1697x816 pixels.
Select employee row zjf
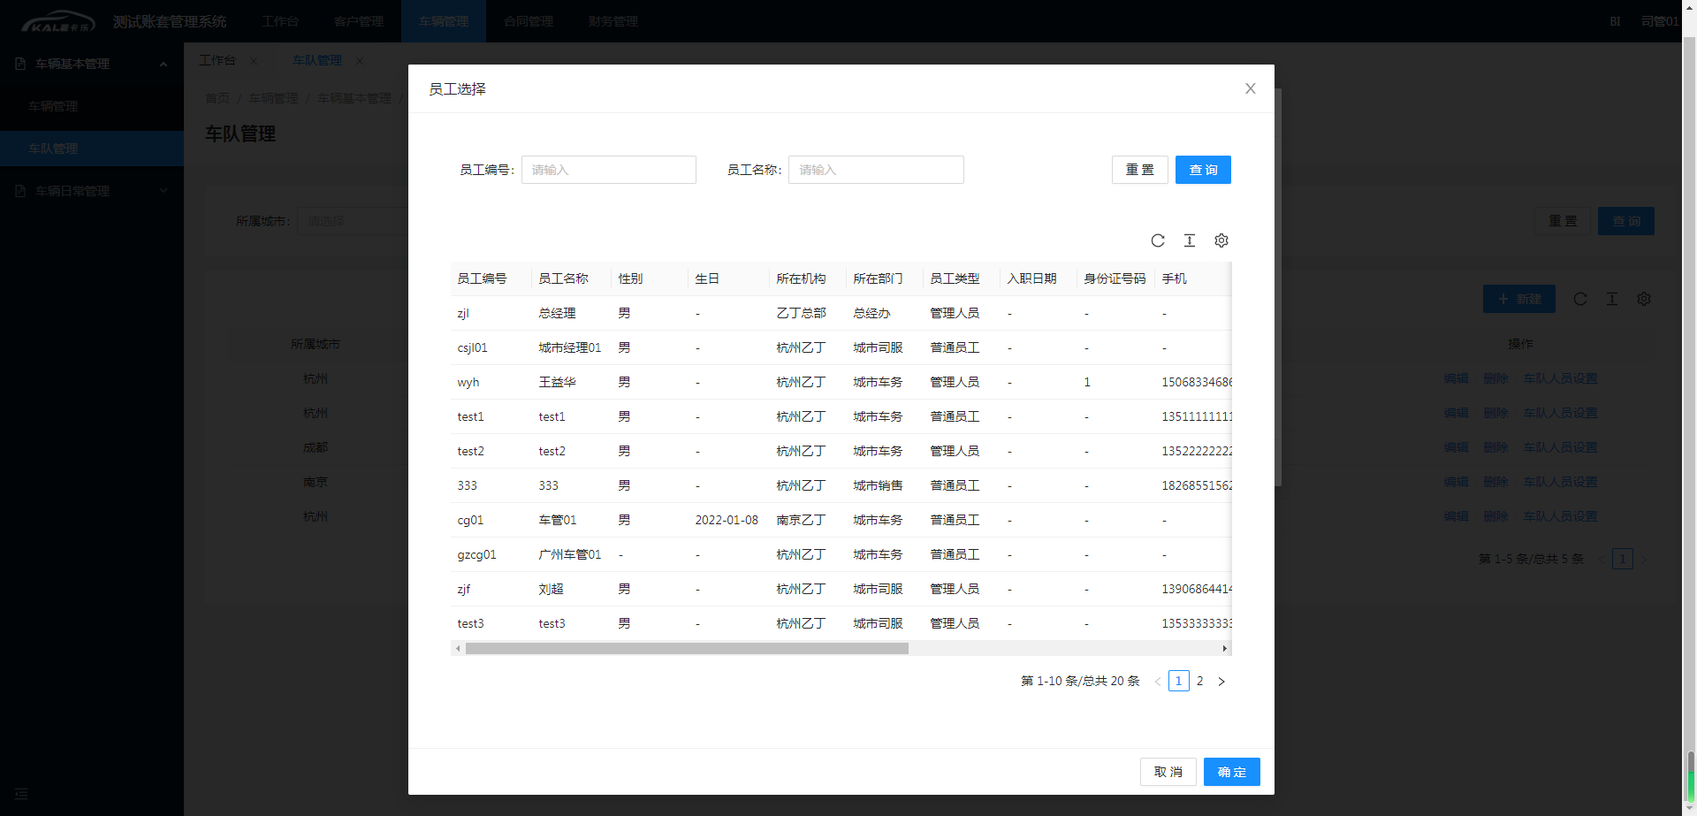841,589
